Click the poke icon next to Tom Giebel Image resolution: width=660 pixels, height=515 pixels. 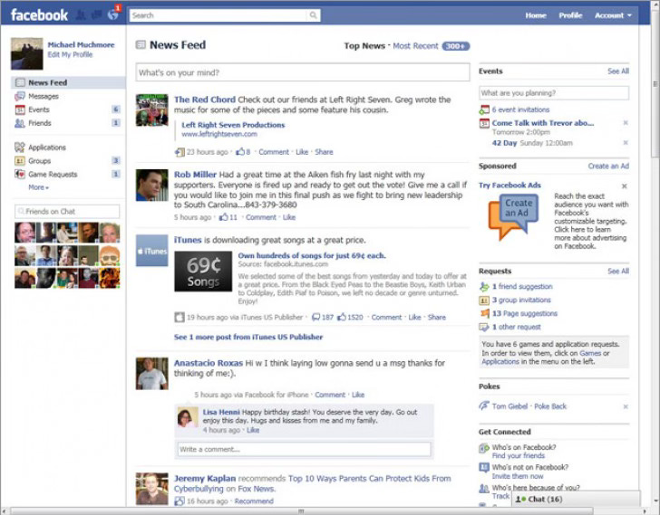[484, 406]
